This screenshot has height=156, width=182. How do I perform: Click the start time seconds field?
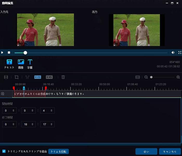[x=47, y=111]
